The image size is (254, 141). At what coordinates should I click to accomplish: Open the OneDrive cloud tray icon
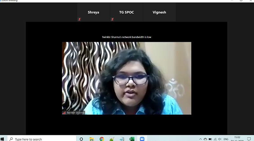(205, 139)
